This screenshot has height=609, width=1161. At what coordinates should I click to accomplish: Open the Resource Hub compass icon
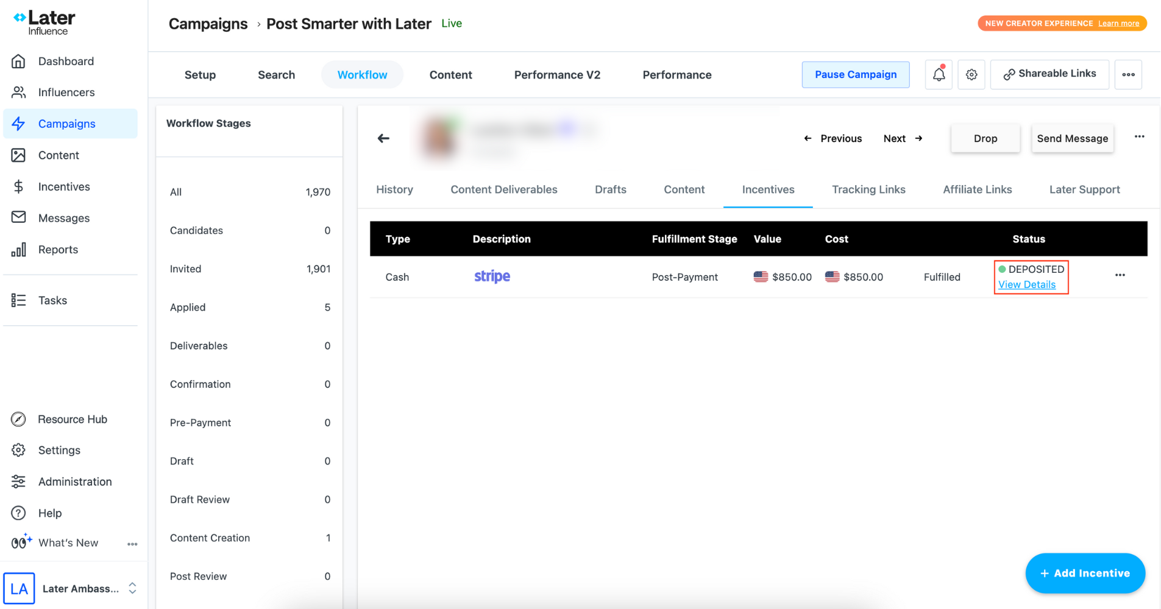pyautogui.click(x=19, y=419)
